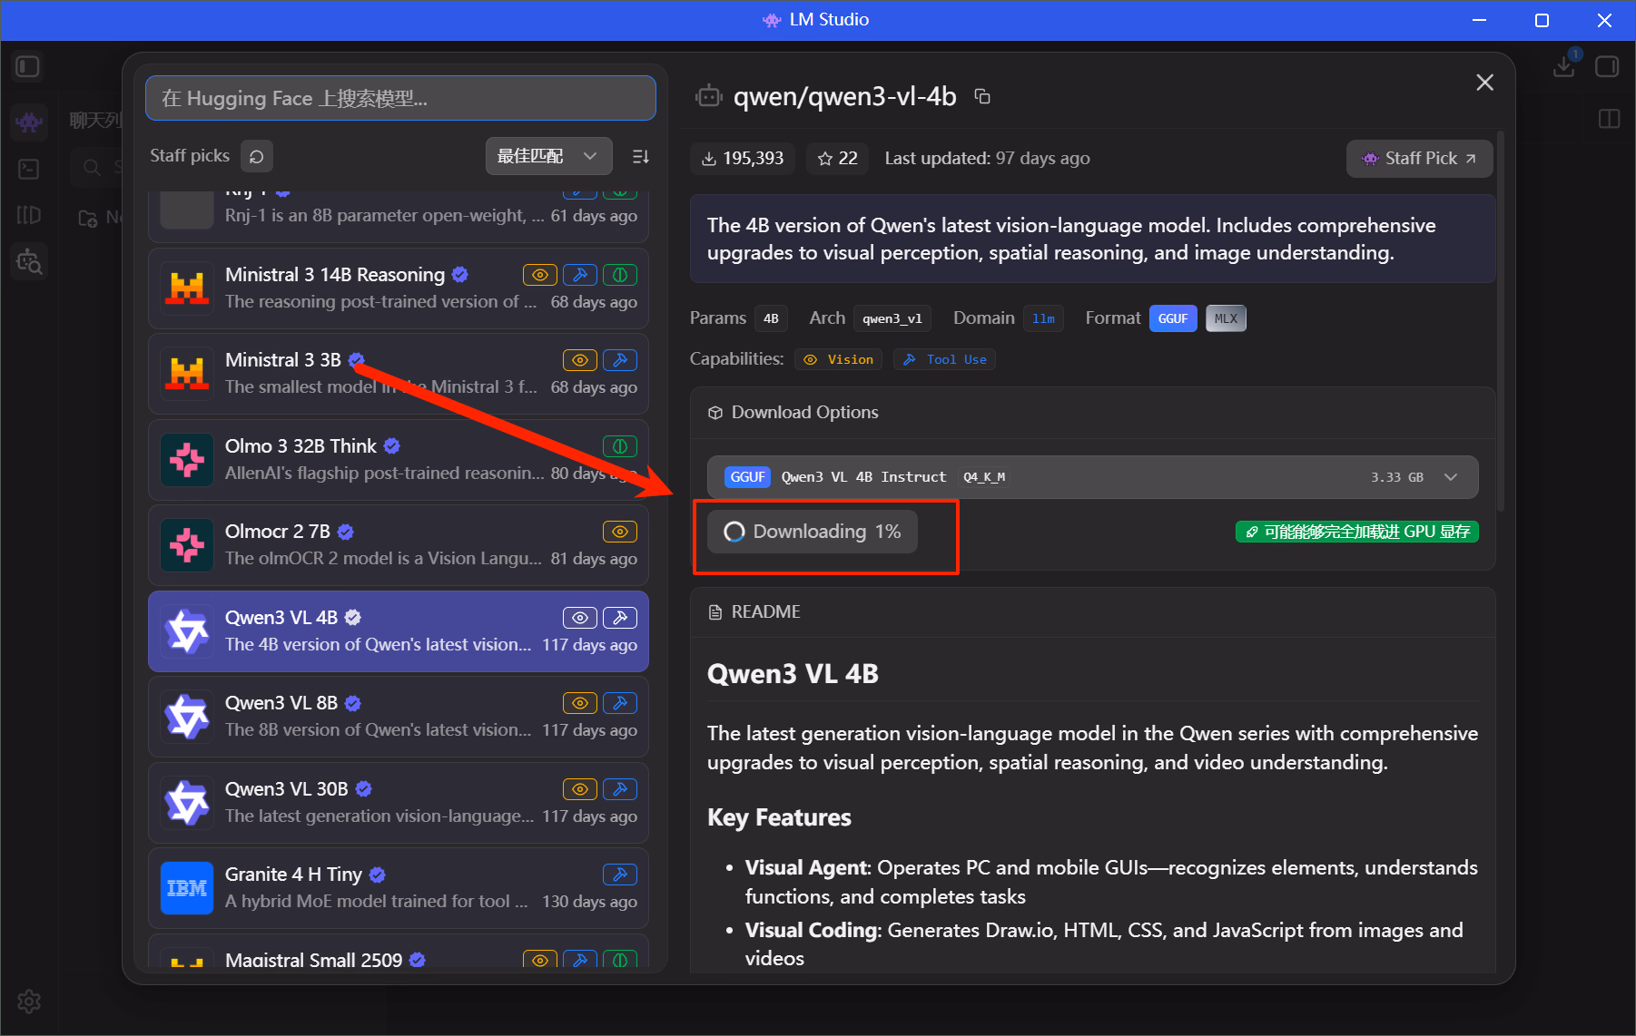Click the search Hugging Face models field
Viewport: 1636px width, 1036px height.
(x=400, y=98)
